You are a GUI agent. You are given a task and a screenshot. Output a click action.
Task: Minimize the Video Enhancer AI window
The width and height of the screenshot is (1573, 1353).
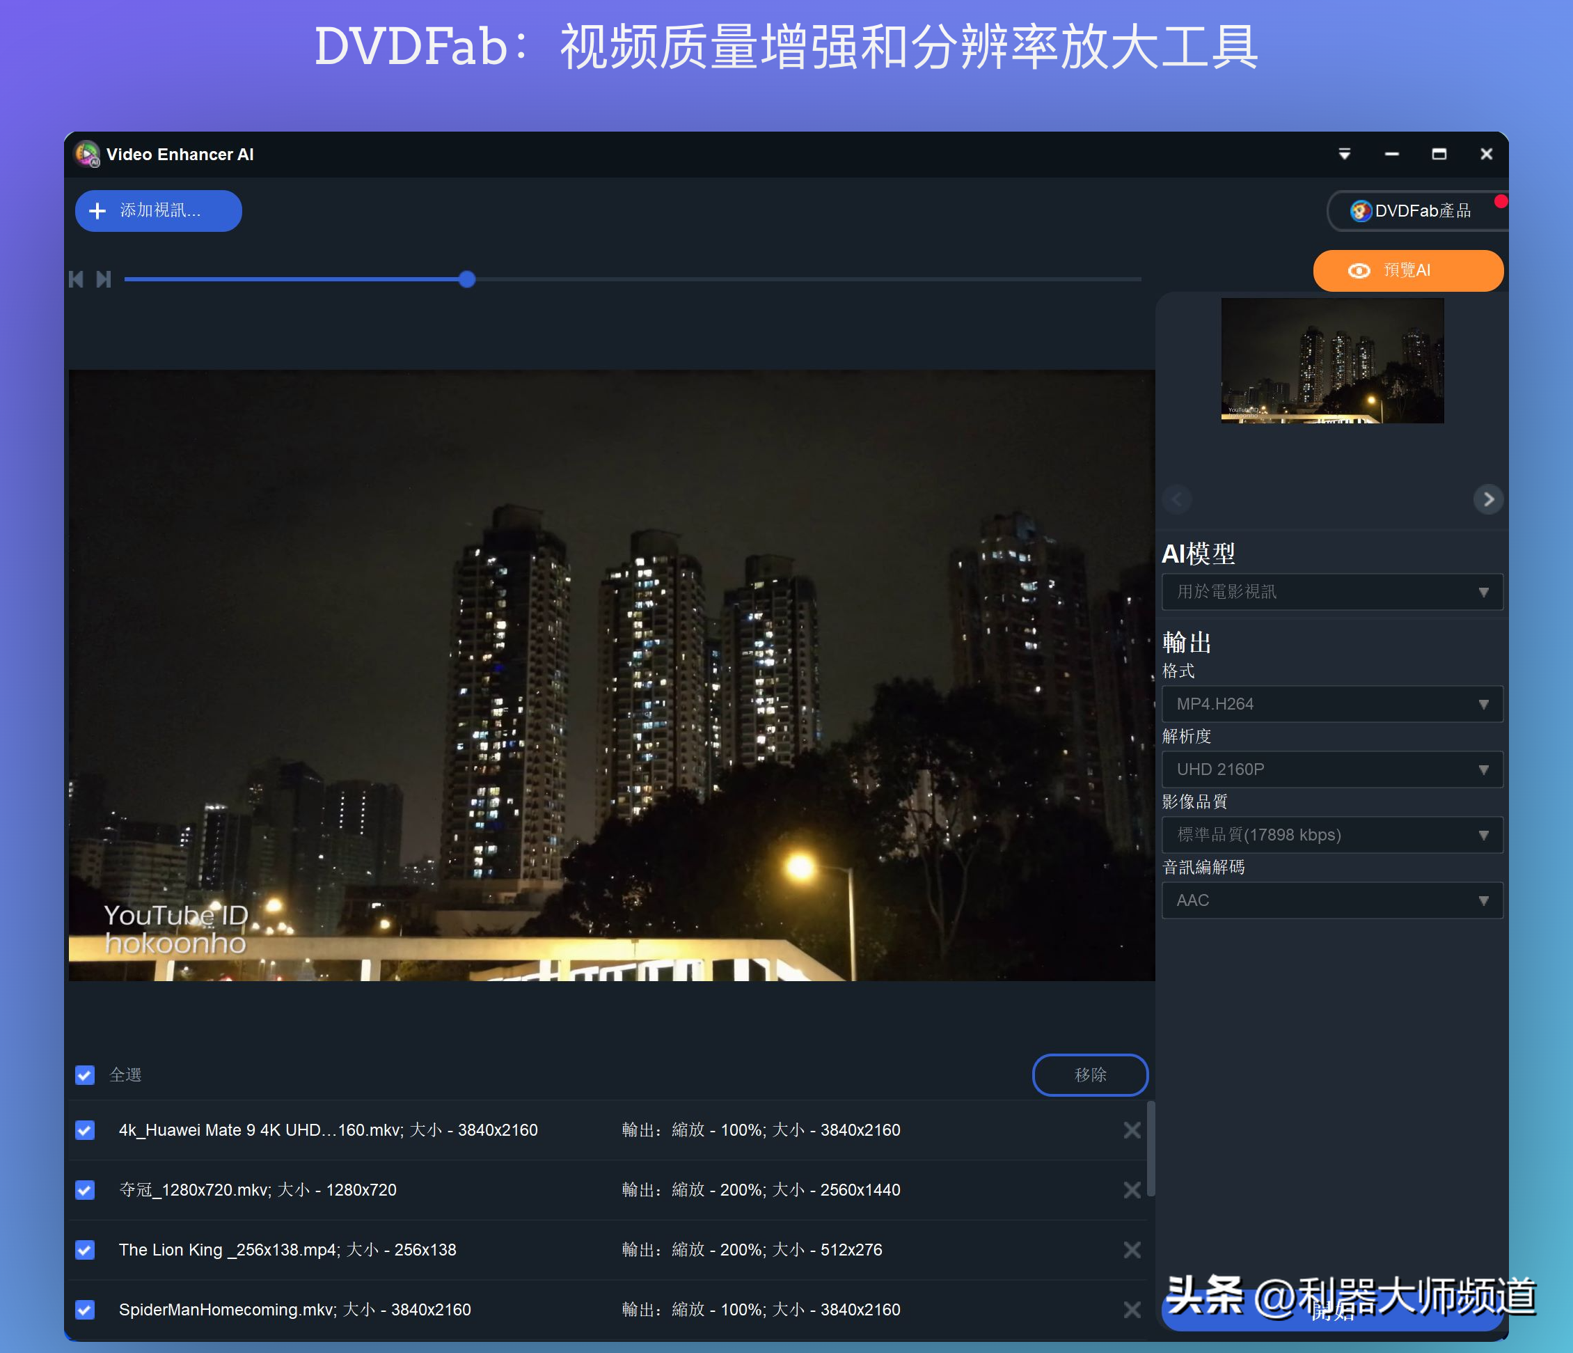1391,154
